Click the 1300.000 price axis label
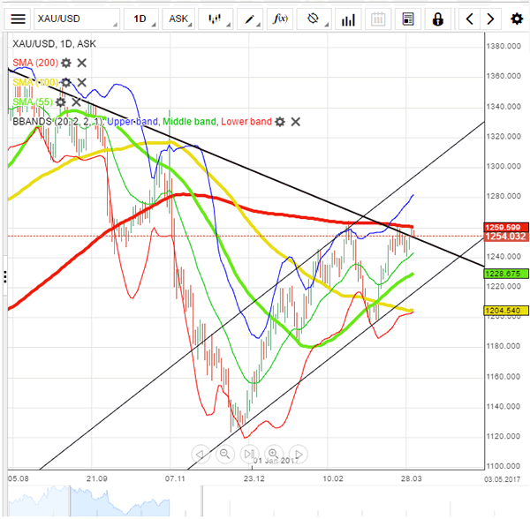The image size is (530, 519). (x=503, y=166)
